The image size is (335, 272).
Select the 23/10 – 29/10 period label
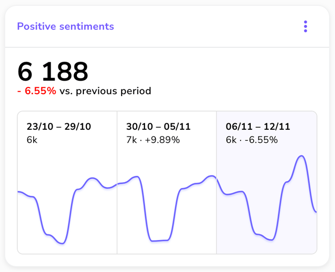[x=59, y=127]
